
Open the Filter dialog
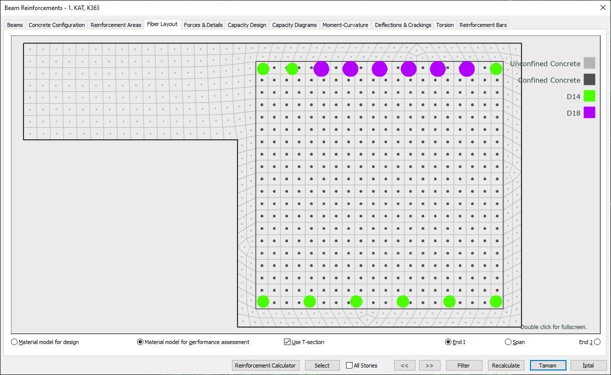tap(463, 365)
